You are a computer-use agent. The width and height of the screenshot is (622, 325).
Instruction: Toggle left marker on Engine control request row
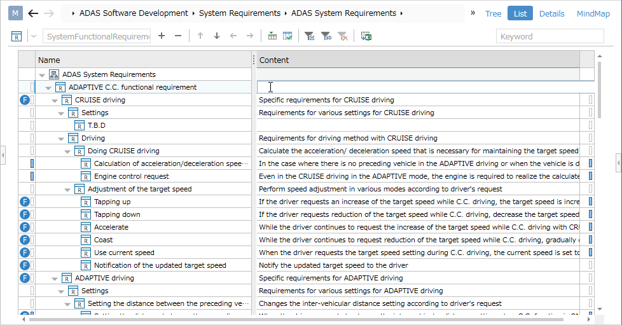[32, 176]
